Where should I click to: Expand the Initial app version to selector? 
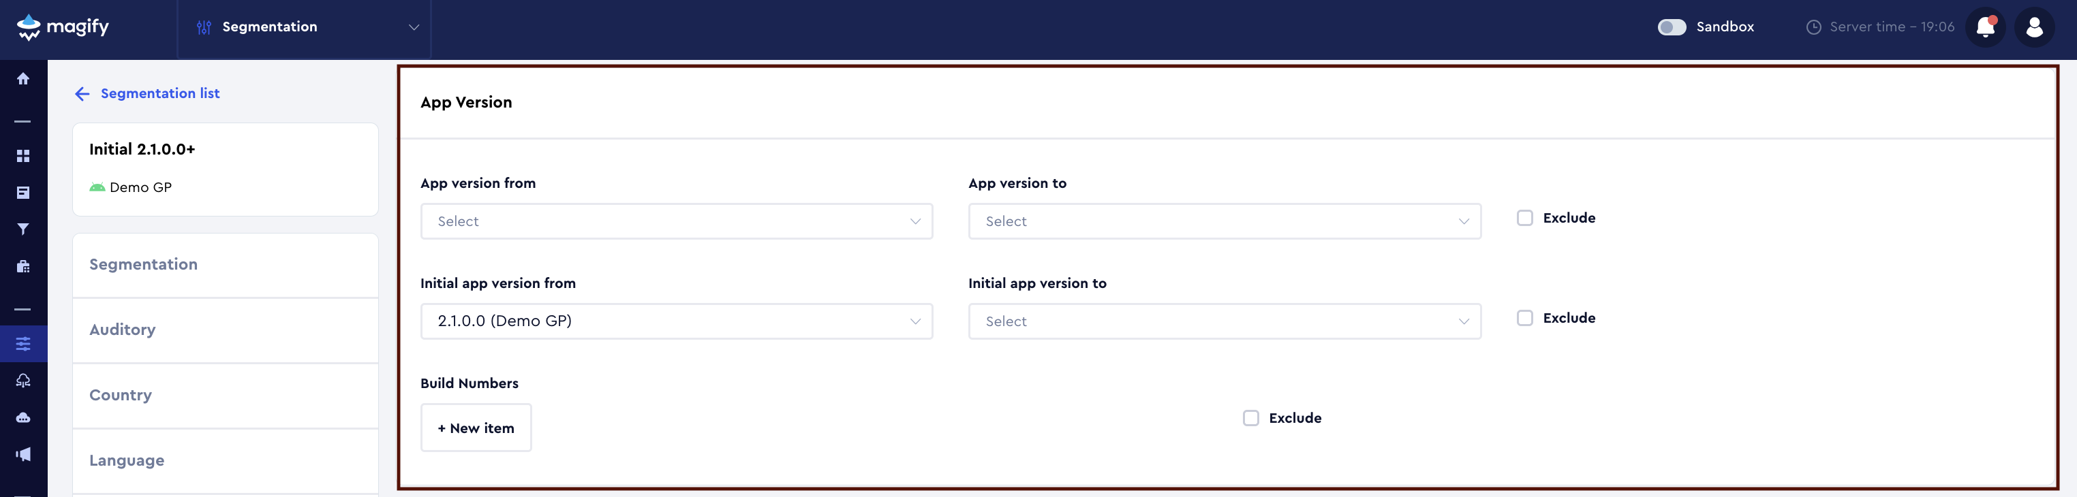click(1224, 321)
